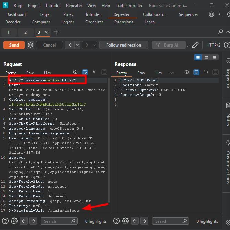The width and height of the screenshot is (230, 230).
Task: Select top-bottom split layout view
Action: [206, 57]
